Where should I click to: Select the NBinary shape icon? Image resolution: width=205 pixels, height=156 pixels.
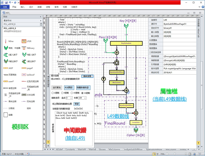(23, 48)
